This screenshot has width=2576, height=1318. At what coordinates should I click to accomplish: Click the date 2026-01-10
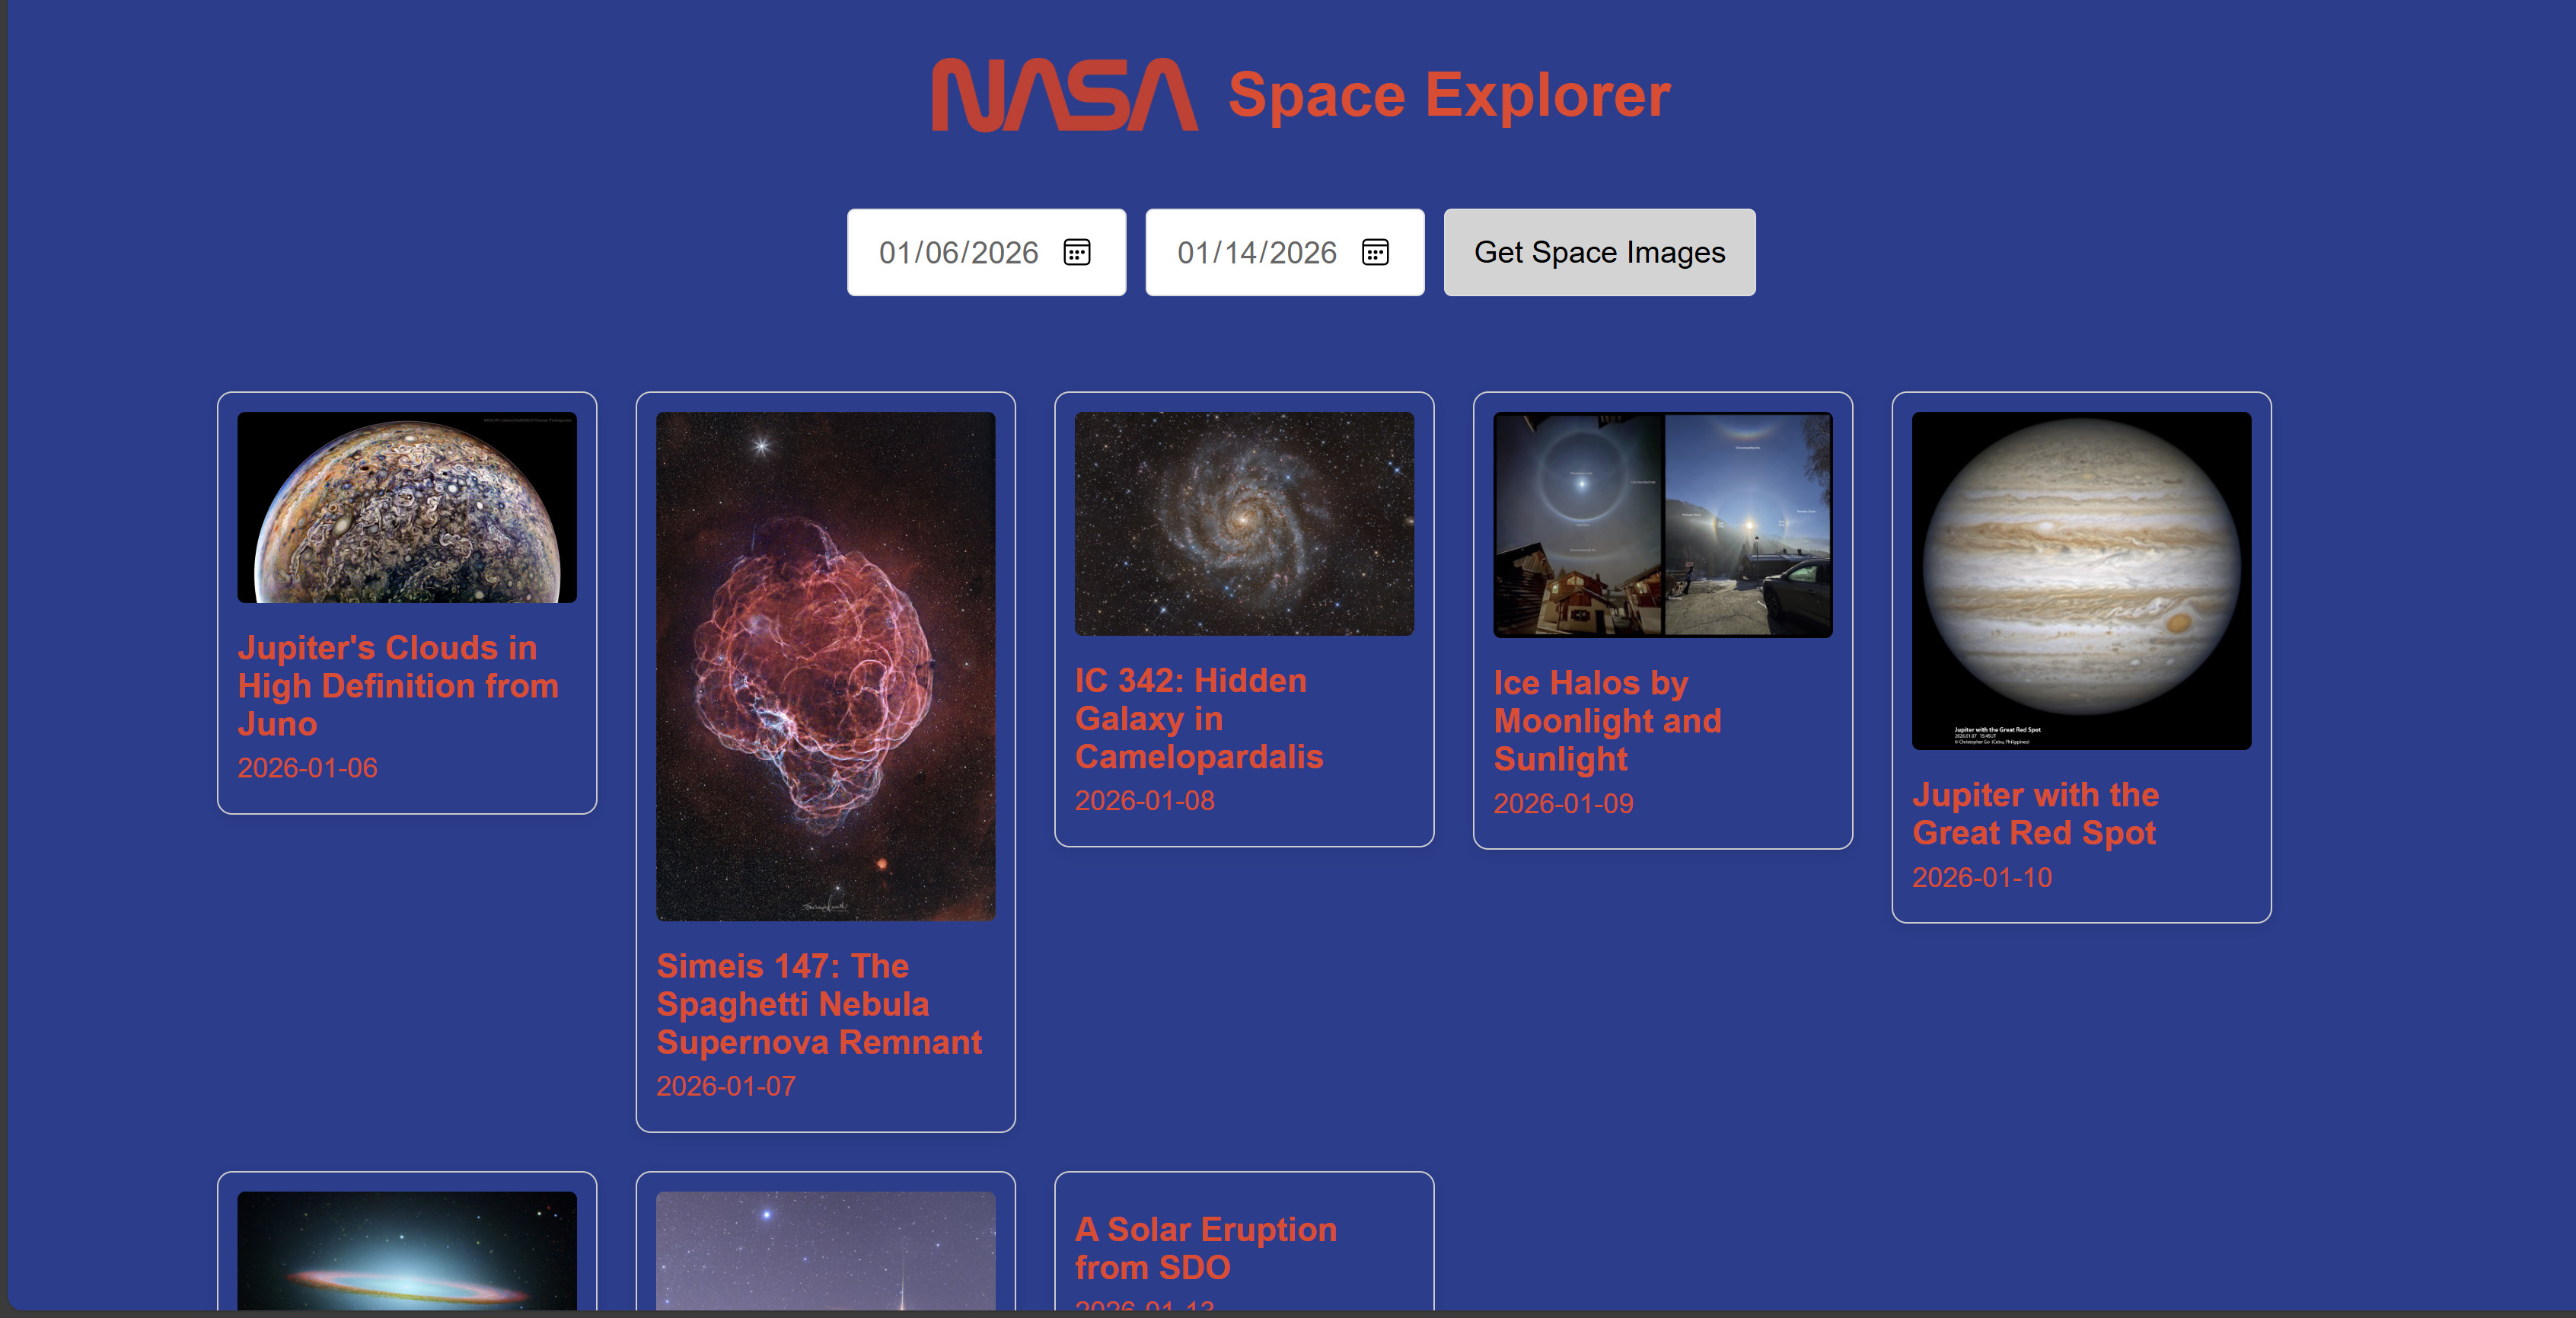click(1982, 877)
